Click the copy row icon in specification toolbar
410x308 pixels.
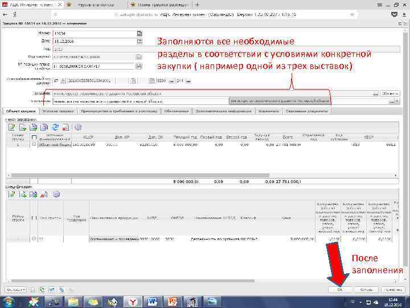tap(33, 194)
